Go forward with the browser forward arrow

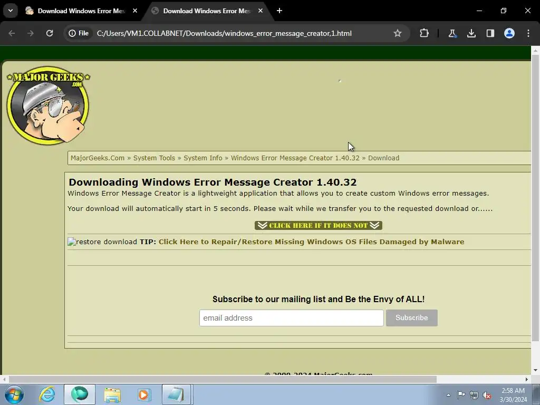coord(31,33)
